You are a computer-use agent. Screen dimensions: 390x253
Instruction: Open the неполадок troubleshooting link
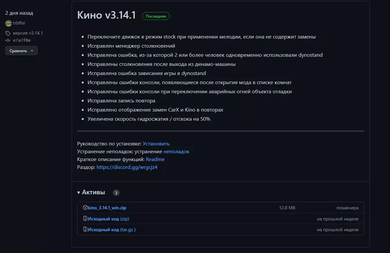(176, 152)
